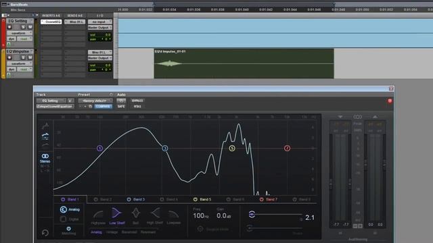Open EQ'dImpulse Master Output selector
Viewport: 433px width, 243px height.
pos(100,58)
